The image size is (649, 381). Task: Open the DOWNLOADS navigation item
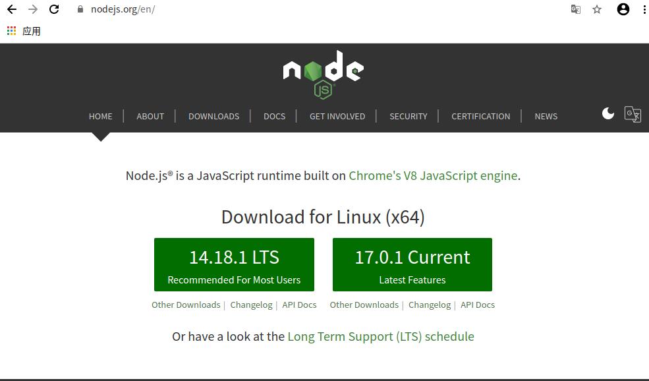click(213, 116)
